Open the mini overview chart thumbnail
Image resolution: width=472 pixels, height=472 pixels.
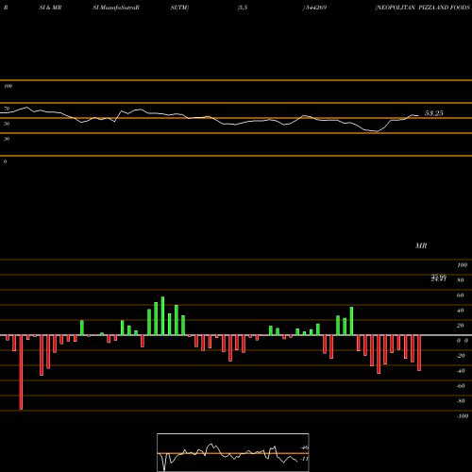(x=233, y=452)
